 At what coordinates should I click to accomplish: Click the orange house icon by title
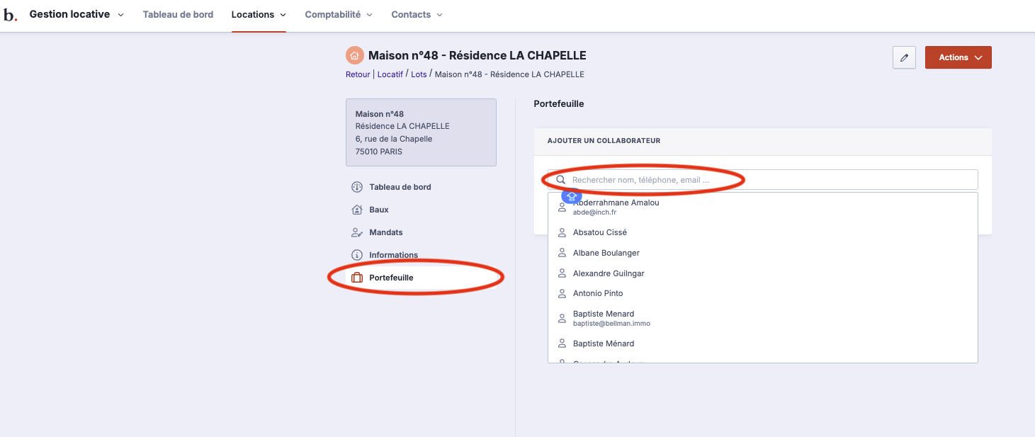pyautogui.click(x=354, y=55)
